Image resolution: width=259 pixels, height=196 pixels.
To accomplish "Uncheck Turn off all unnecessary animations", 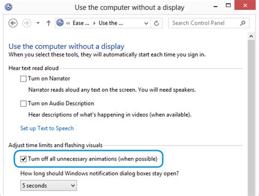I will pyautogui.click(x=23, y=159).
